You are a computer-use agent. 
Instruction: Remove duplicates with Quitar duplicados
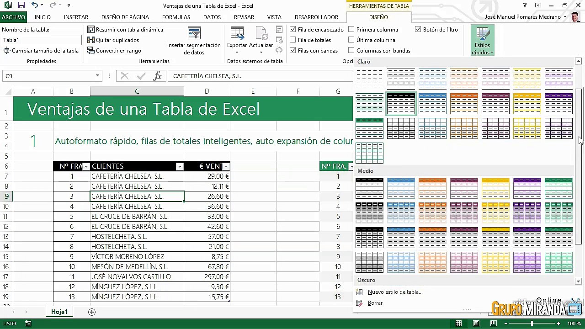pyautogui.click(x=113, y=40)
